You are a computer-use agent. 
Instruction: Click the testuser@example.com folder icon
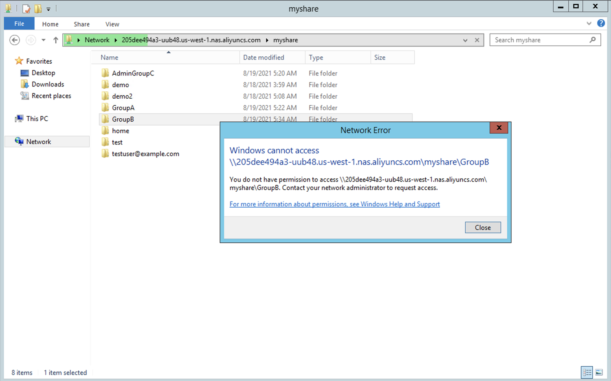coord(105,153)
